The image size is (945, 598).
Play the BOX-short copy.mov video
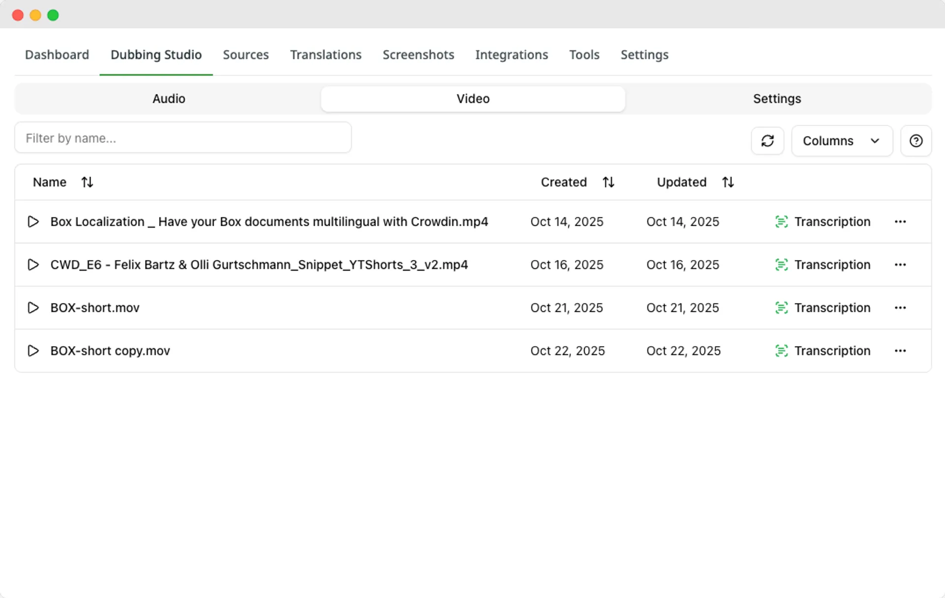point(33,351)
